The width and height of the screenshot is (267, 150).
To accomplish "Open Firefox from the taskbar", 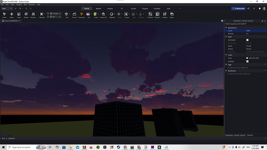I will 91,147.
